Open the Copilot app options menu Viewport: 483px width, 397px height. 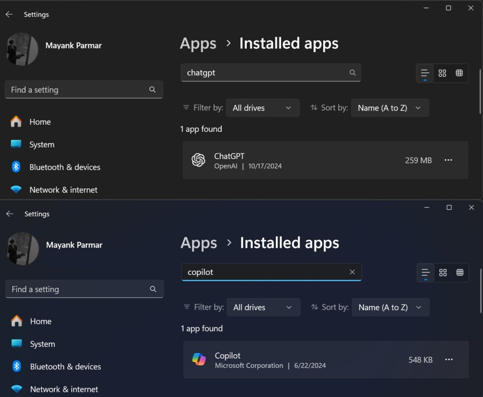coord(449,359)
